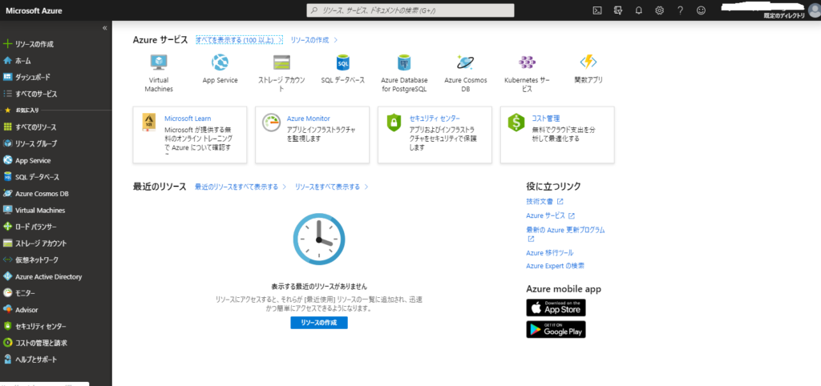The width and height of the screenshot is (821, 386).
Task: Open the ストレージ アカウント service icon
Action: point(281,62)
